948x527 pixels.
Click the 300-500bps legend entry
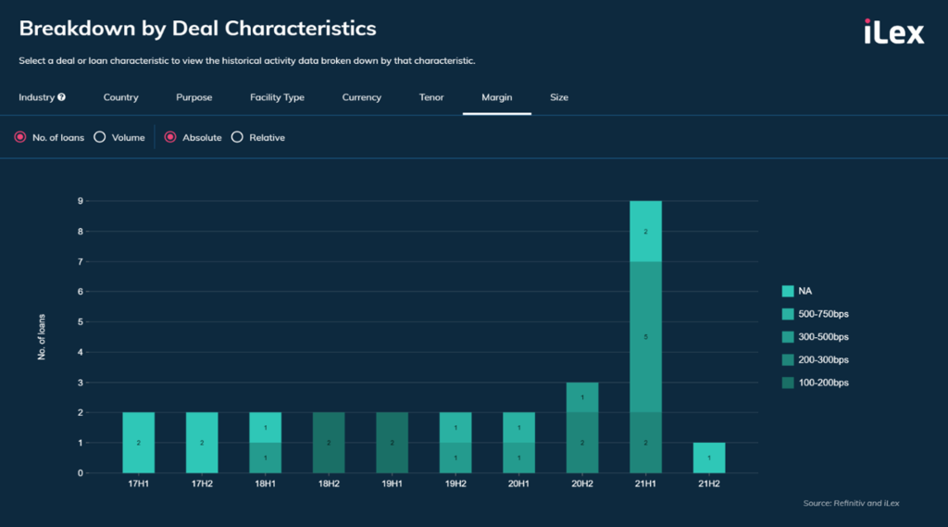[822, 336]
